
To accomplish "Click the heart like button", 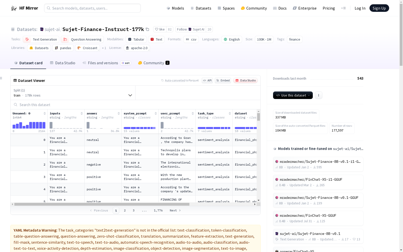I will (x=160, y=29).
